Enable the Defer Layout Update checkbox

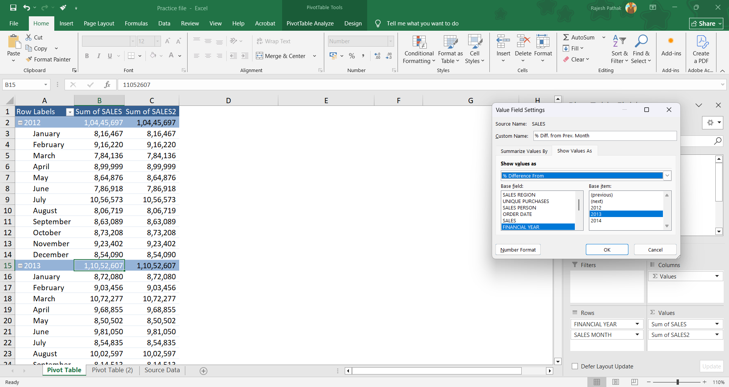click(575, 366)
